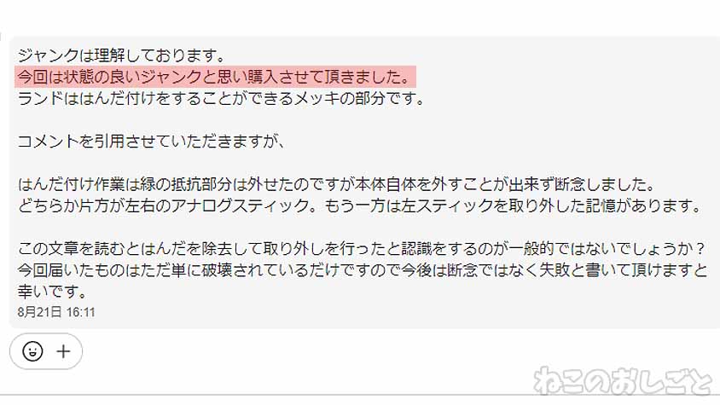Screen dimensions: 720x405
Task: Click the line starting with ランドははんだ付け
Action: coord(222,98)
